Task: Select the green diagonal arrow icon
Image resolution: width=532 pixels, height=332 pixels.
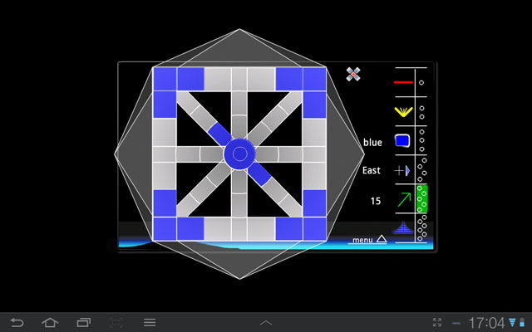Action: (404, 200)
